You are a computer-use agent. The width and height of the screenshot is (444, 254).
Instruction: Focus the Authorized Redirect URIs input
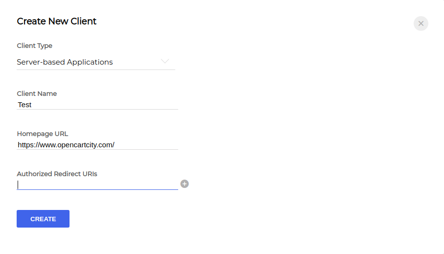click(x=97, y=185)
